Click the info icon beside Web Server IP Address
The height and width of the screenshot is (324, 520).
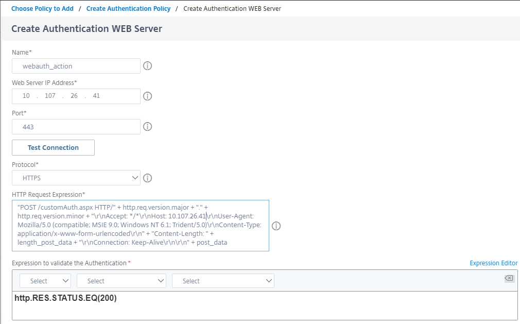pyautogui.click(x=148, y=96)
